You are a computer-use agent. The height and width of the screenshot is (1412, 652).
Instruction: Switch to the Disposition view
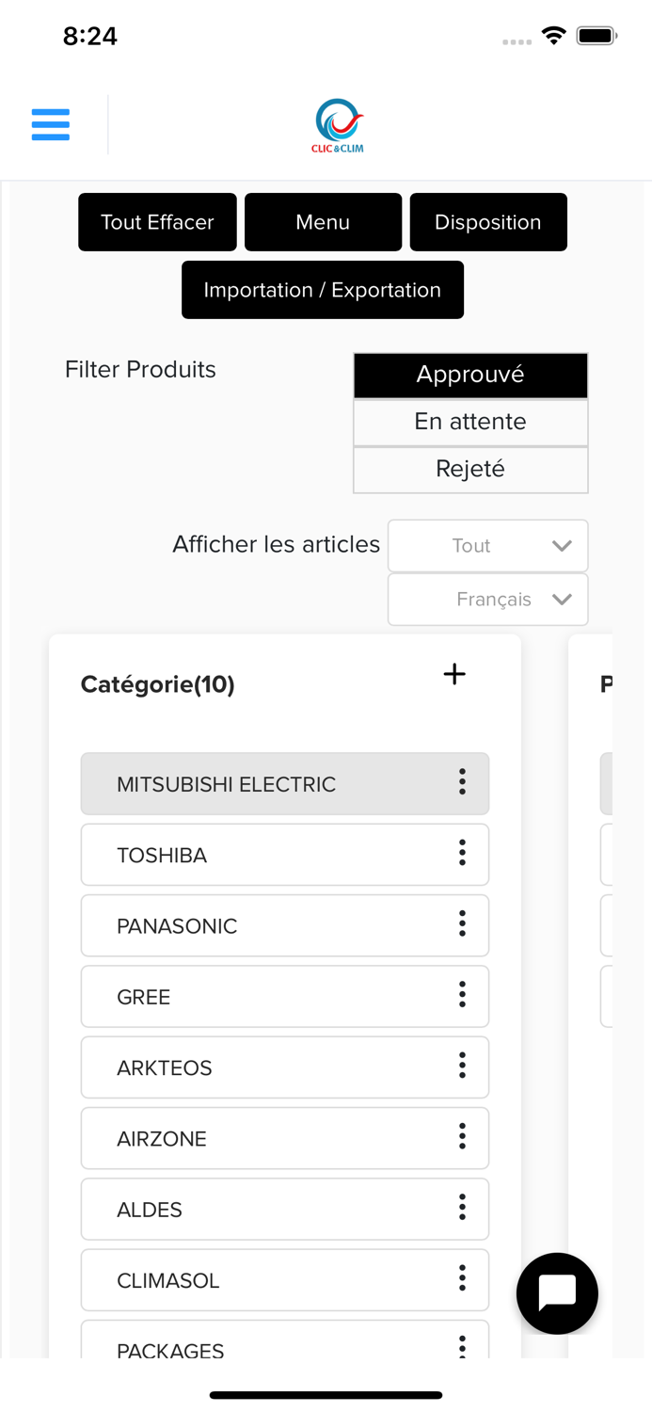click(x=488, y=222)
